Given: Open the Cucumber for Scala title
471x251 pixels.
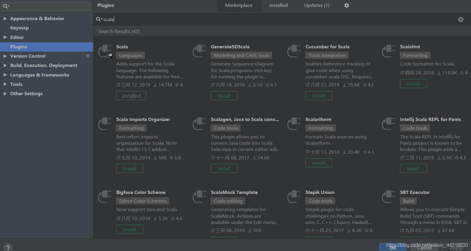Looking at the screenshot, I should click(327, 47).
